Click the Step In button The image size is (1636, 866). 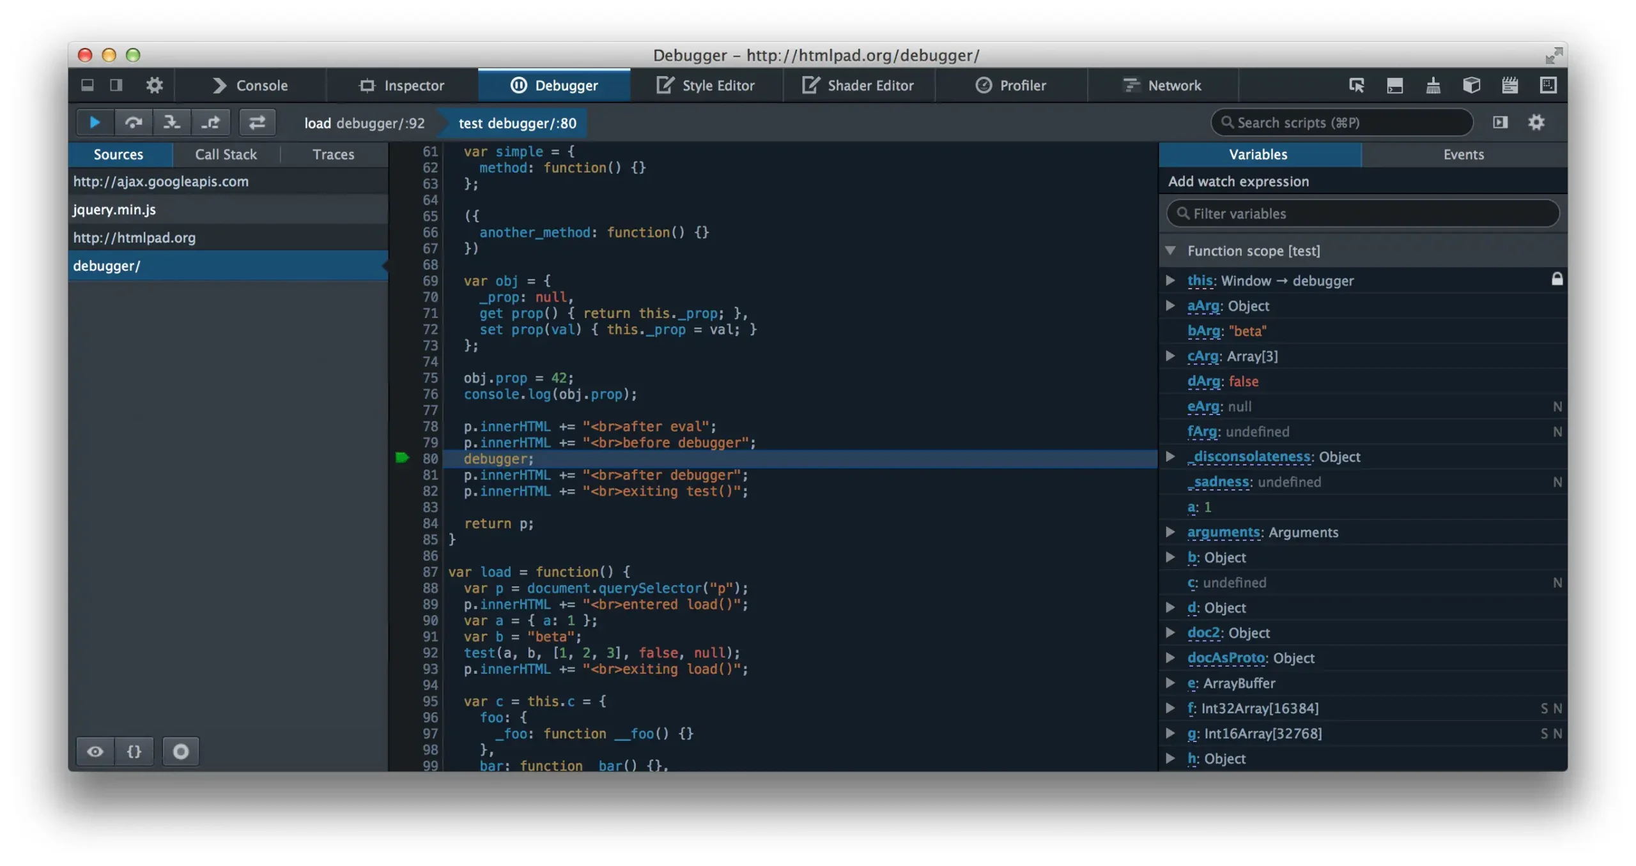click(x=171, y=122)
